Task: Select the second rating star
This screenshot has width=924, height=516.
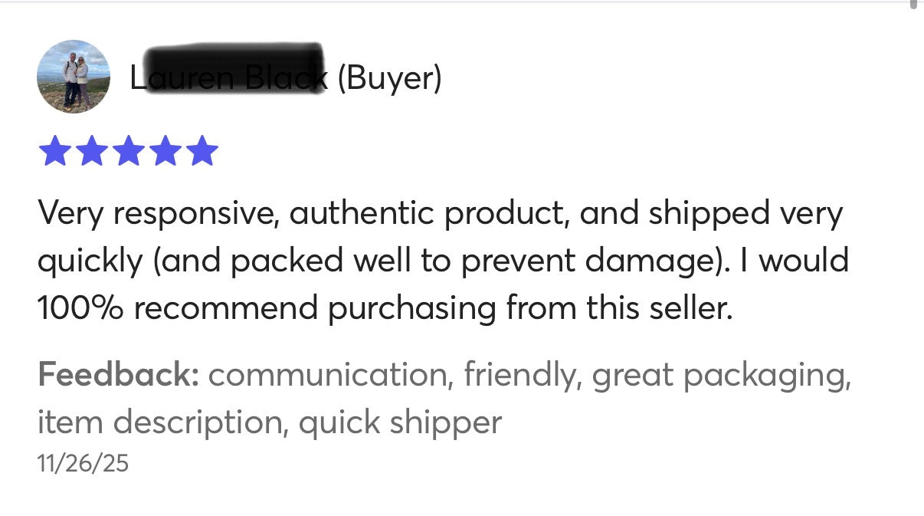Action: [91, 151]
